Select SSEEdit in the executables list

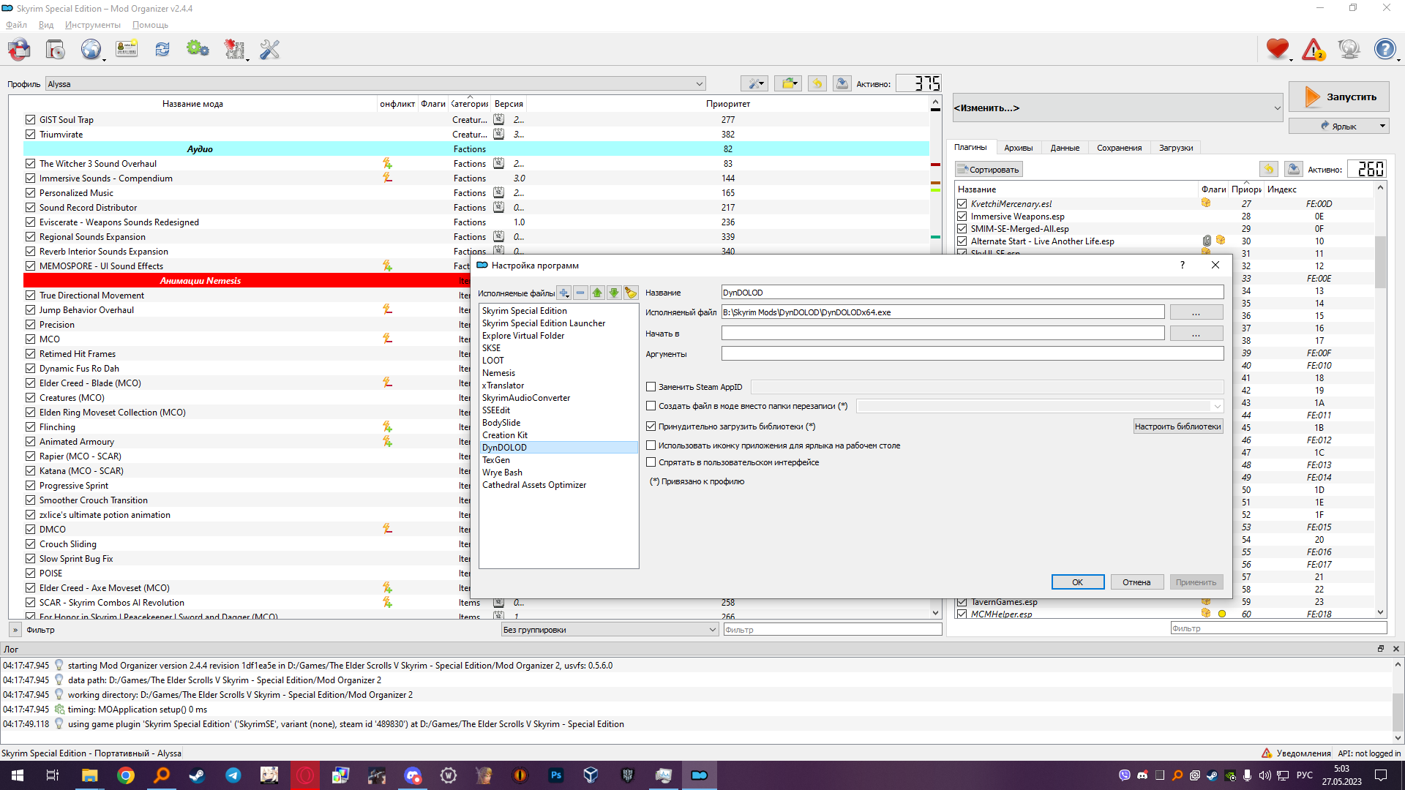tap(558, 410)
